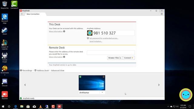The height and width of the screenshot is (109, 194).
Task: Open League of Legends desktop shortcut
Action: tap(5, 45)
